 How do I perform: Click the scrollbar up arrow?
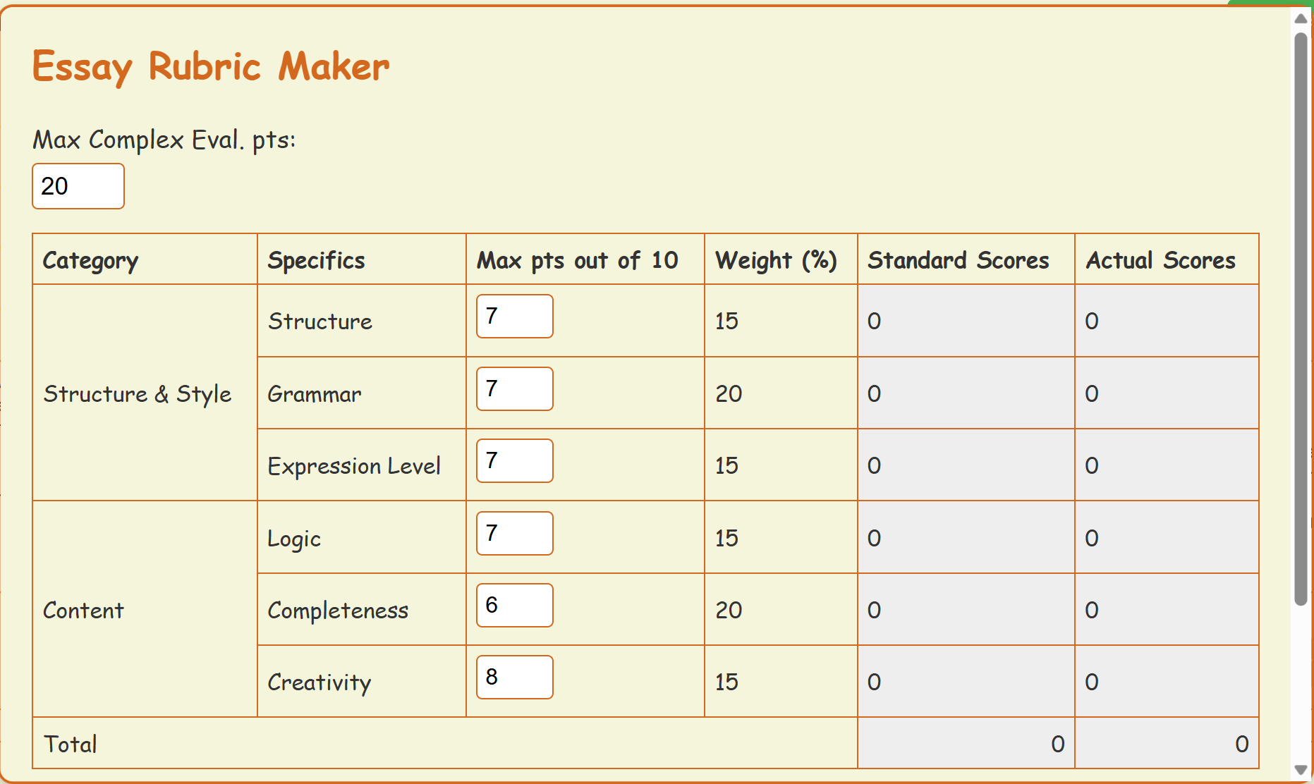[x=1301, y=18]
